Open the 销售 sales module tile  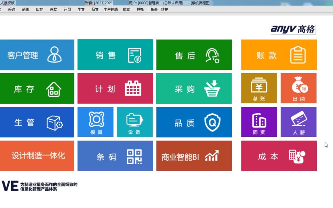pos(115,54)
